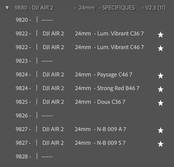Click favorite star for Lum. Vibrant C46 7
This screenshot has width=174, height=167.
[160, 49]
